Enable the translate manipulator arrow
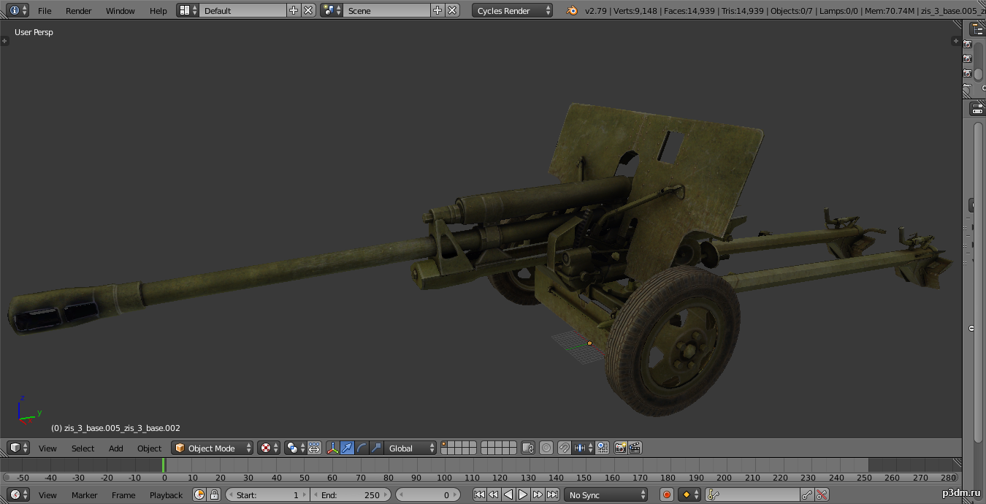This screenshot has height=504, width=986. pyautogui.click(x=348, y=448)
